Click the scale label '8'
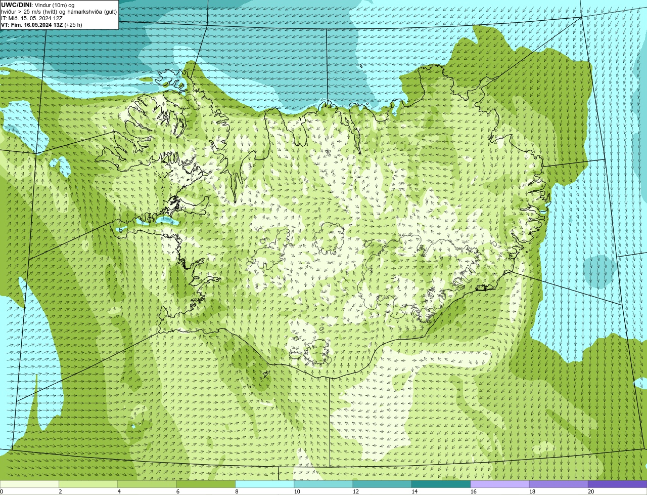This screenshot has width=647, height=495. pyautogui.click(x=237, y=491)
